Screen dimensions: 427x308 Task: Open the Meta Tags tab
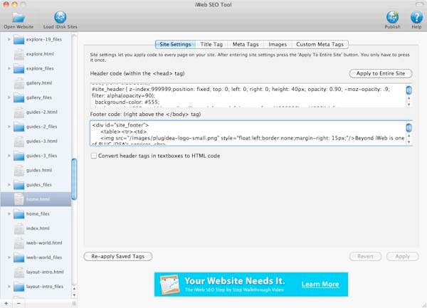246,44
